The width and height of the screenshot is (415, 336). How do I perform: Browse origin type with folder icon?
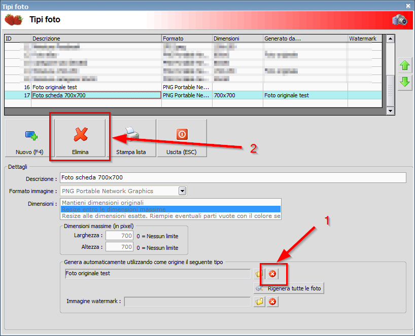(259, 274)
